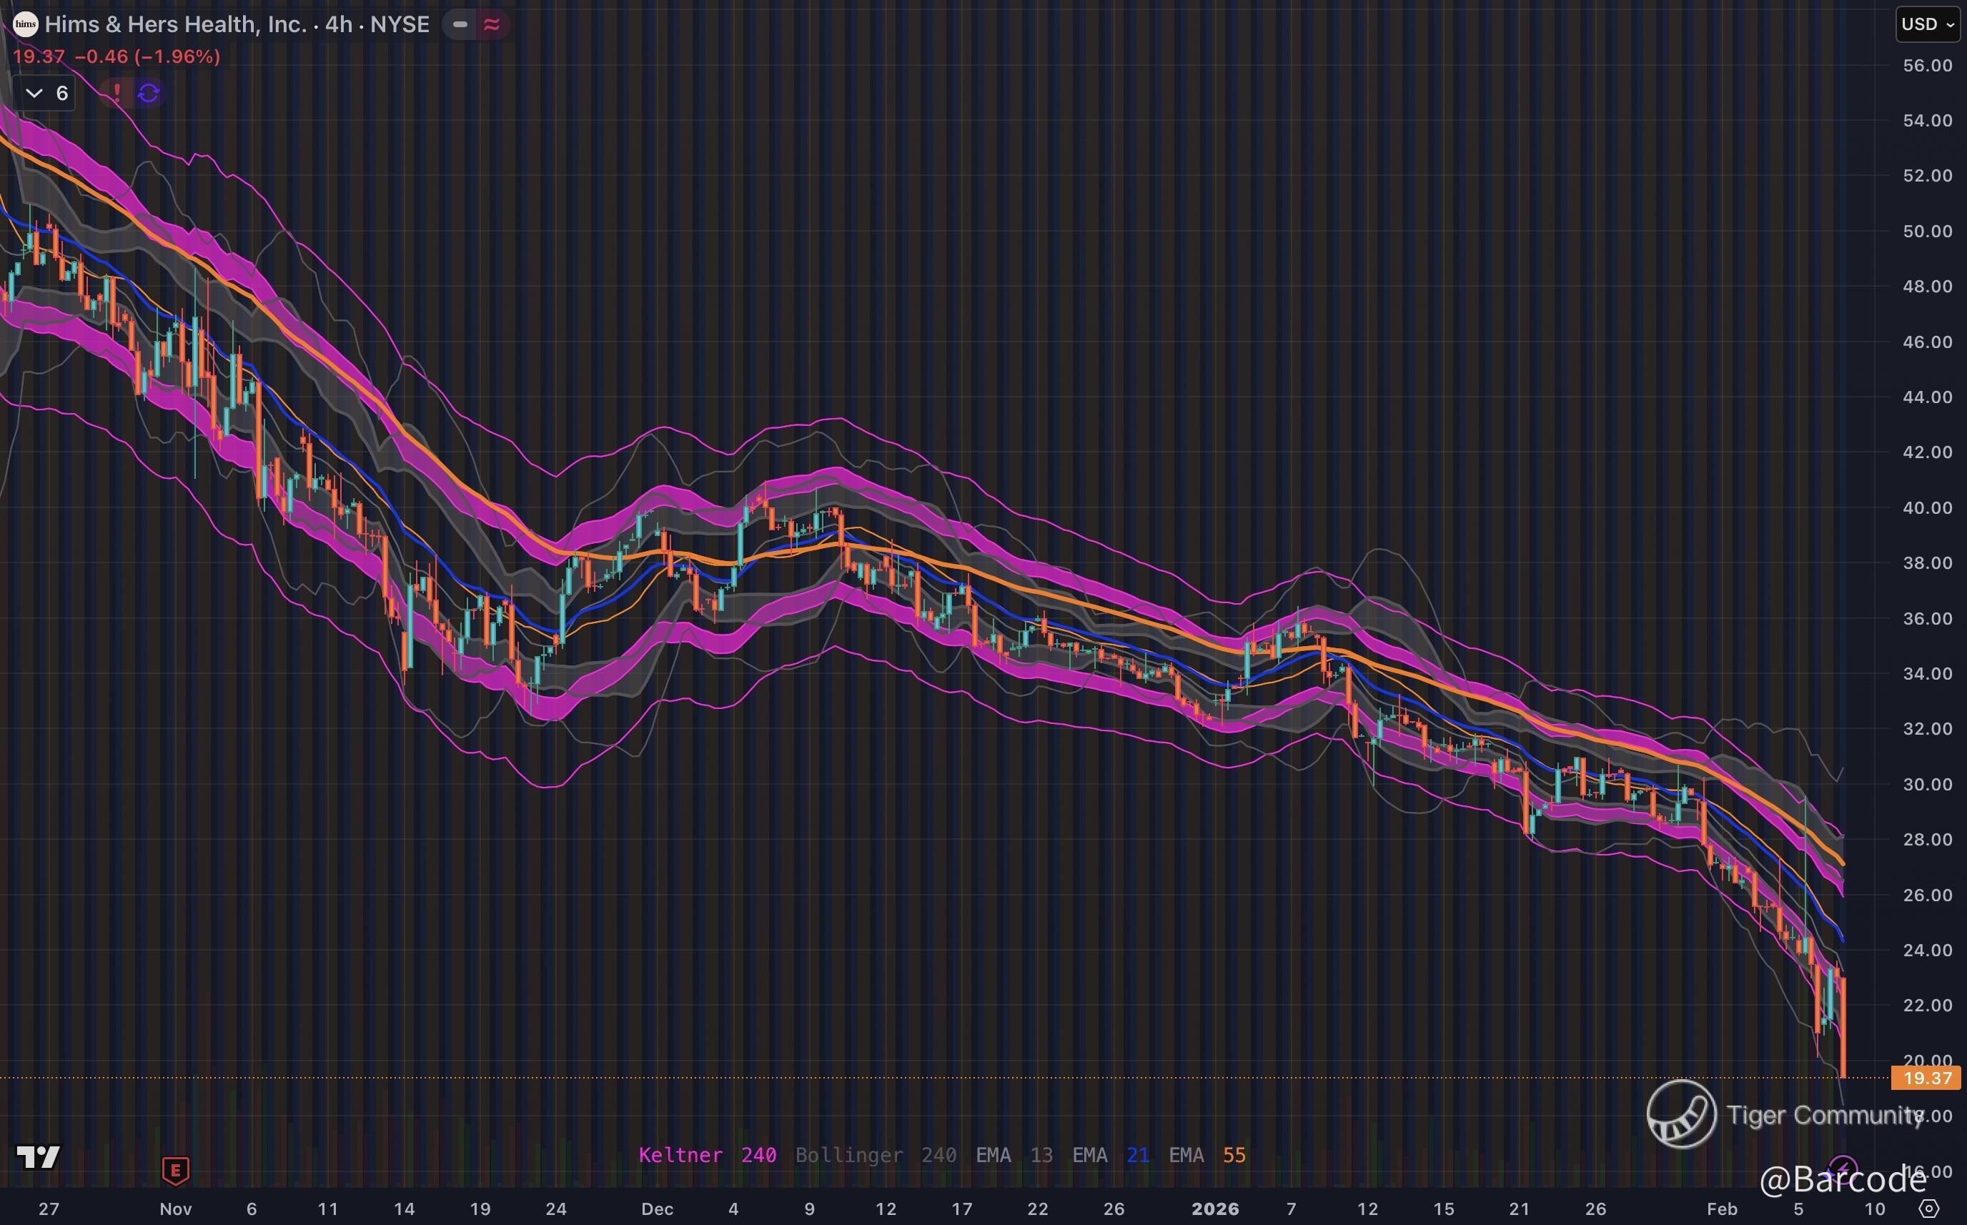Click the red exclamation warning icon
Viewport: 1967px width, 1225px height.
pyautogui.click(x=117, y=92)
